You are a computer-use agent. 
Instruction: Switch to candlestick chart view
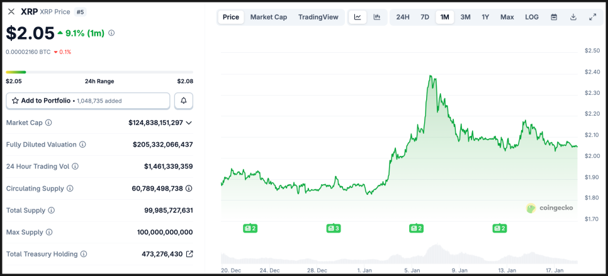(x=376, y=17)
